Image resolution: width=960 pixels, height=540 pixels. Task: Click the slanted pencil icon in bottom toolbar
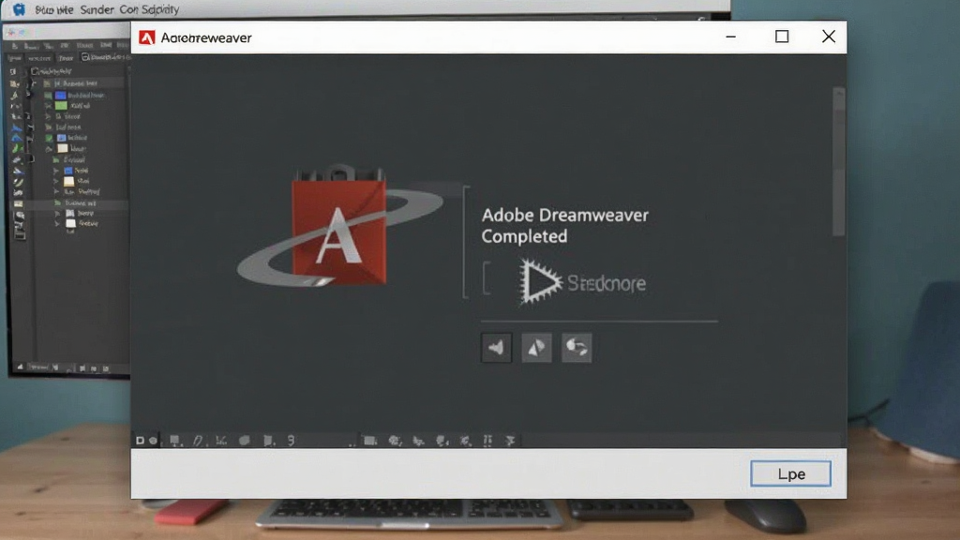pyautogui.click(x=198, y=441)
